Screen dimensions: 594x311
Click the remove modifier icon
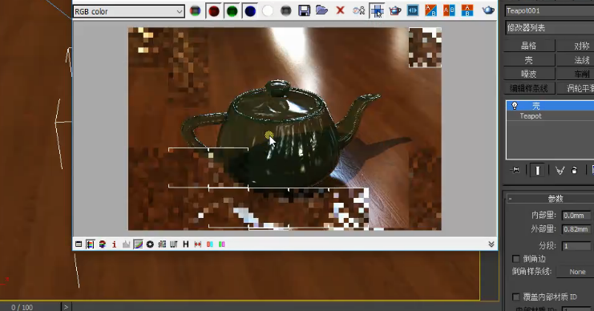pos(574,171)
